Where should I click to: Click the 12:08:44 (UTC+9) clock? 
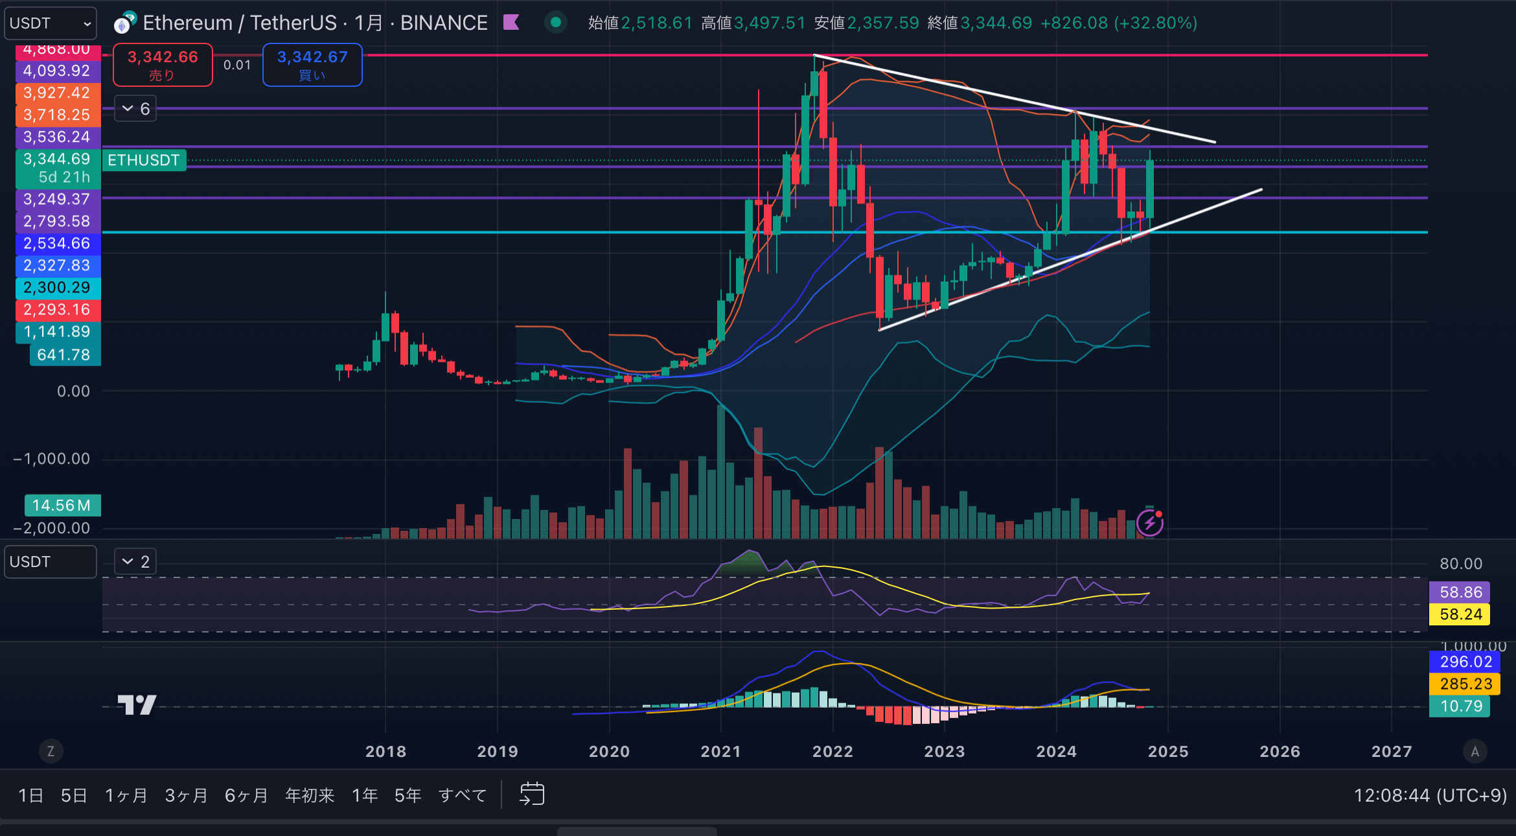(1430, 795)
